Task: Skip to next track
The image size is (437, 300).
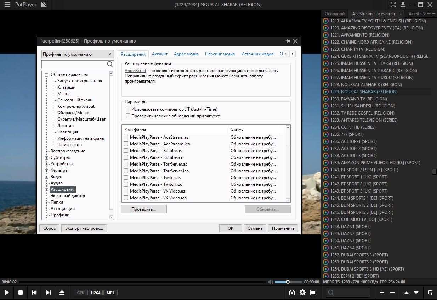Action: click(48, 293)
